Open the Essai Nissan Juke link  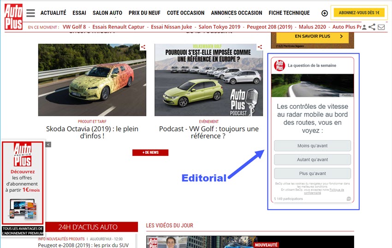click(172, 27)
